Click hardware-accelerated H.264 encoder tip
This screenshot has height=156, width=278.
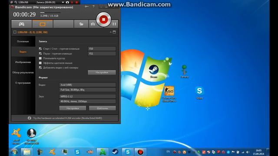point(68,118)
